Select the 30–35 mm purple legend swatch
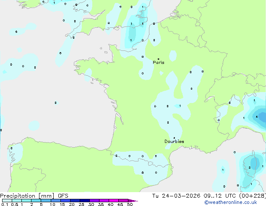 point(94,201)
